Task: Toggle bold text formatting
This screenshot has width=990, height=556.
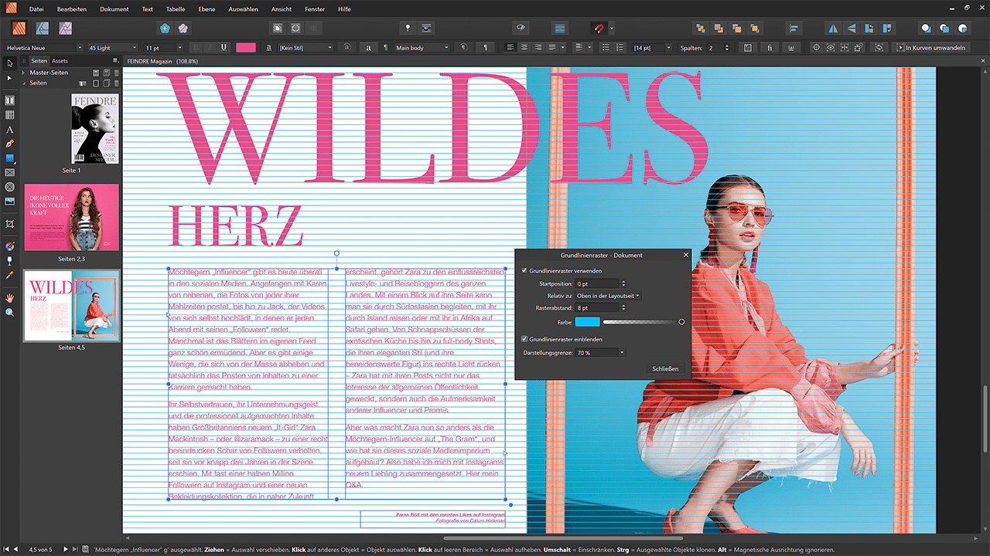Action: (196, 47)
